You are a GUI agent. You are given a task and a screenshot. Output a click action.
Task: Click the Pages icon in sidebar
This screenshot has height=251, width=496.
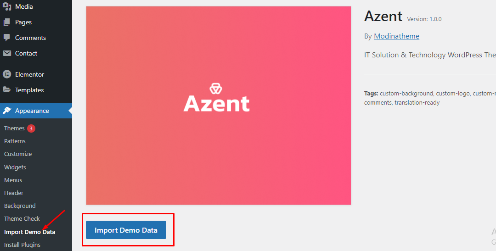click(x=7, y=22)
